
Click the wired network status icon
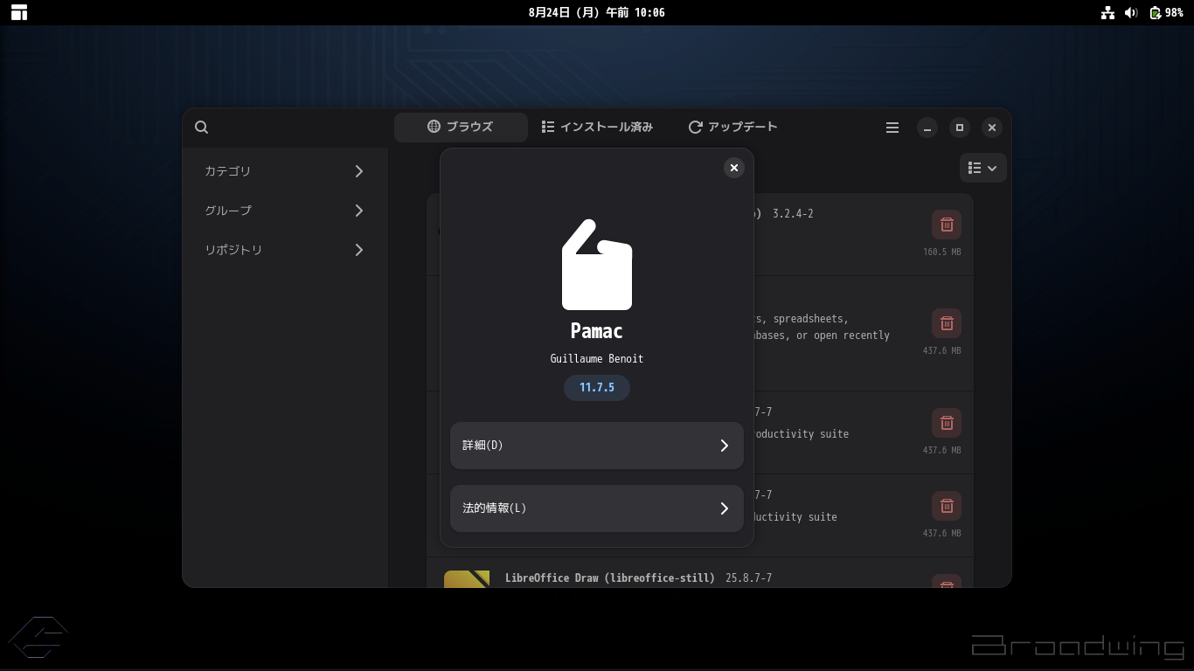(x=1108, y=12)
